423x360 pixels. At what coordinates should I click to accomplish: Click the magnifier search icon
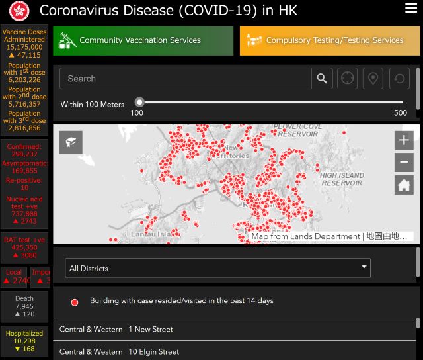[x=322, y=79]
